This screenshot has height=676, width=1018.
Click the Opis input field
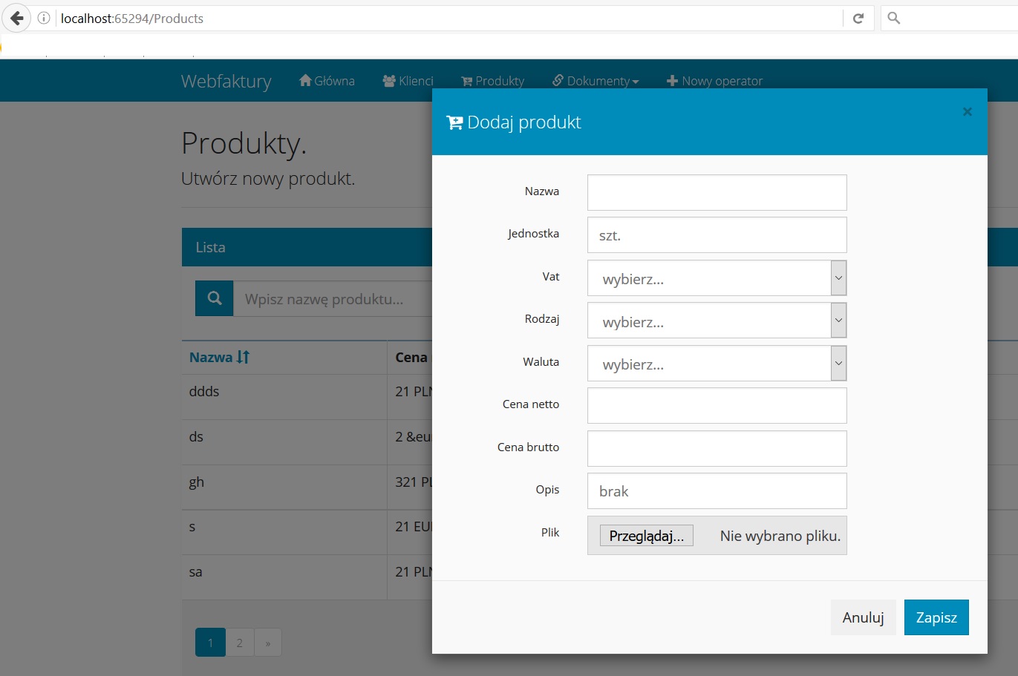coord(717,491)
